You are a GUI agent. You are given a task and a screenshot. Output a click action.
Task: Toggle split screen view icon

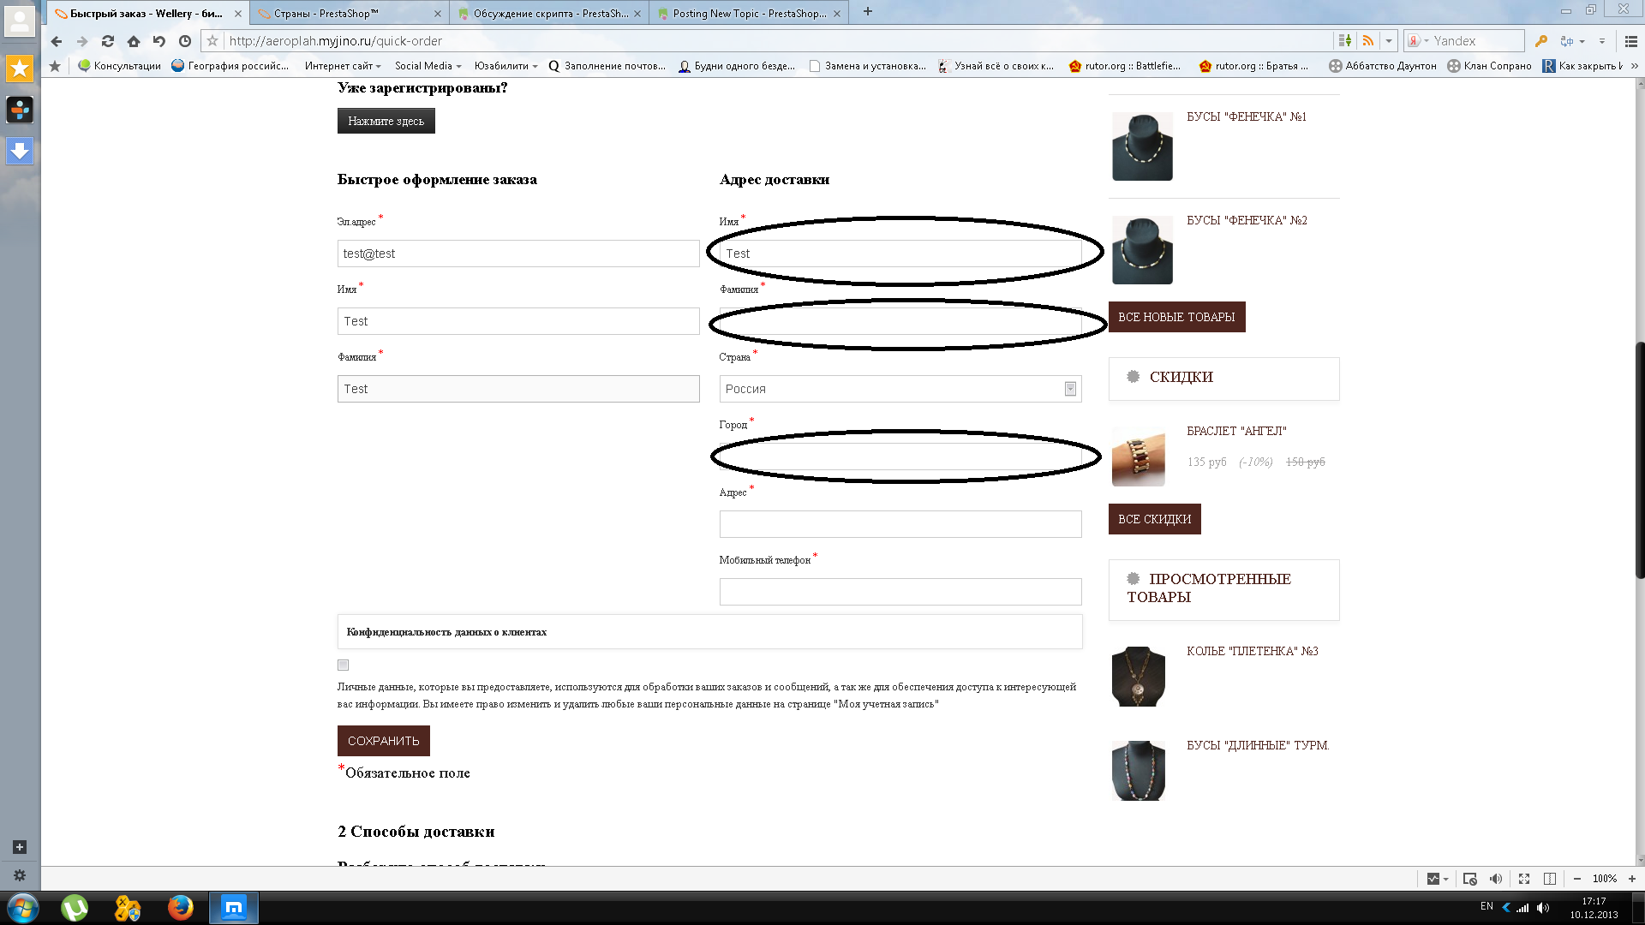[x=1550, y=879]
